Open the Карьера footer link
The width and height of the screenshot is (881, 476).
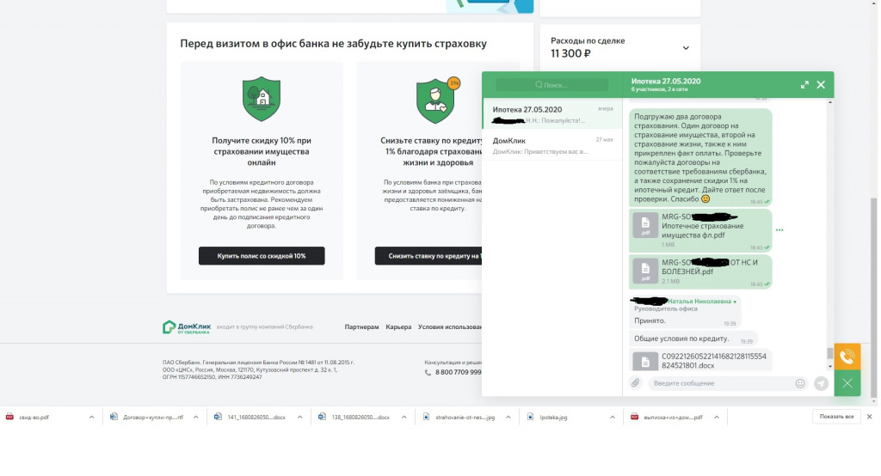click(398, 326)
